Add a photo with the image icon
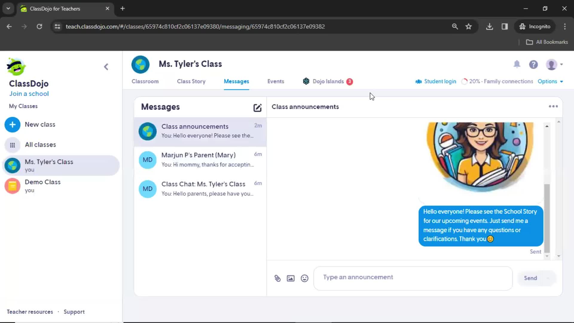 [291, 278]
